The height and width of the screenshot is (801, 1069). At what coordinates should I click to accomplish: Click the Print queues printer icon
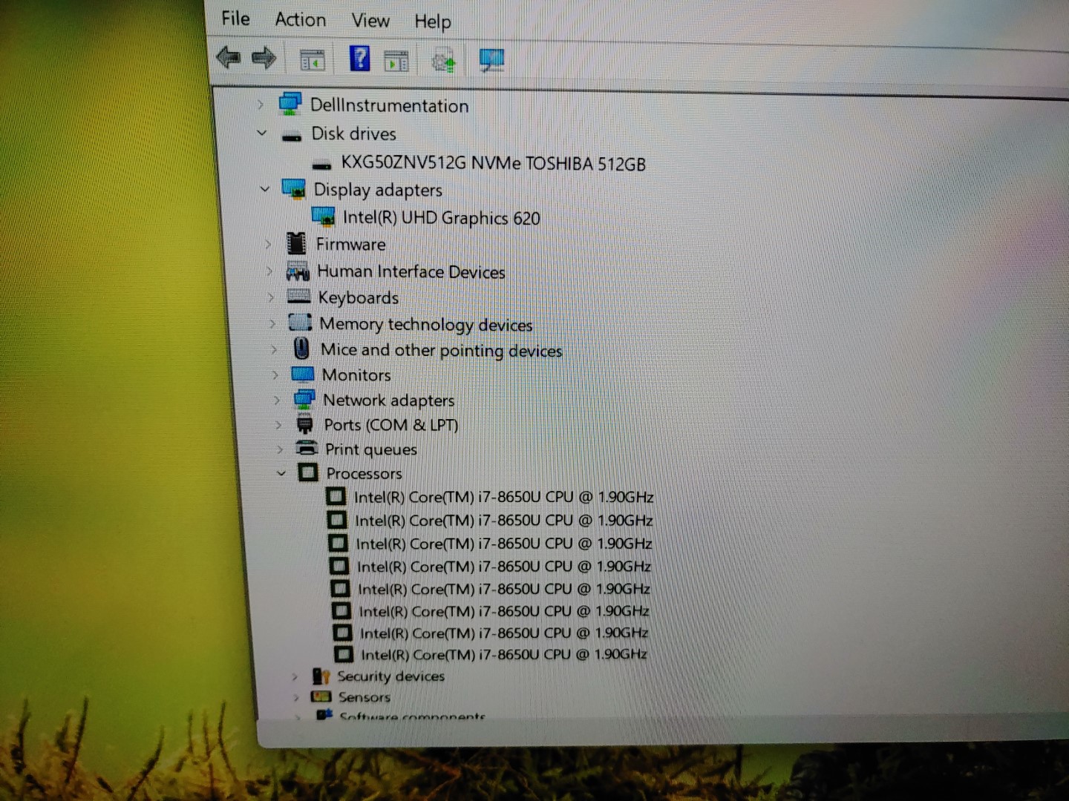[307, 448]
